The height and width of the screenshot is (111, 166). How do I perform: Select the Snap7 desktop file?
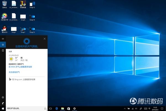[23, 30]
